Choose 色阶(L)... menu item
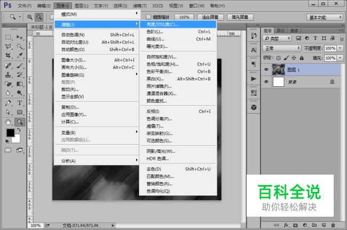This screenshot has height=230, width=347. pos(178,32)
